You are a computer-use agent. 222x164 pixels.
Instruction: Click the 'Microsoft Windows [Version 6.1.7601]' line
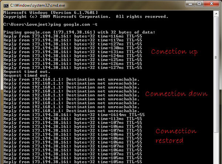(51, 13)
